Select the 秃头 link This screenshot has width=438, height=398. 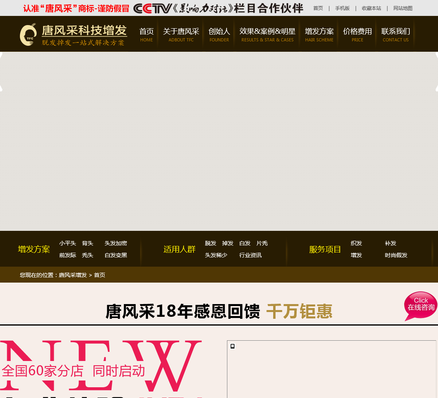88,255
